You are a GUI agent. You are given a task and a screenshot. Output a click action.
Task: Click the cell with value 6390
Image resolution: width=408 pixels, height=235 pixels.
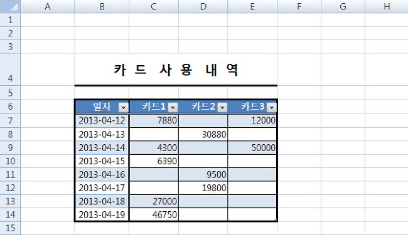click(154, 161)
